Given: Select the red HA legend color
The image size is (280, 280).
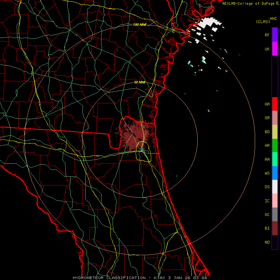Looking at the screenshot, I should click(x=275, y=104).
